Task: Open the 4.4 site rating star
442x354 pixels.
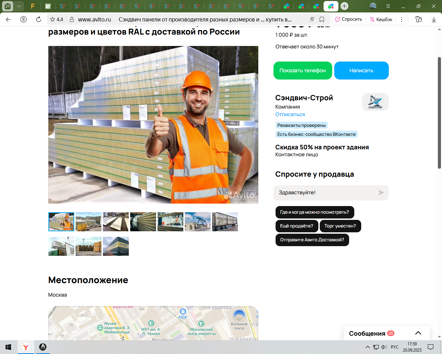Action: point(56,19)
